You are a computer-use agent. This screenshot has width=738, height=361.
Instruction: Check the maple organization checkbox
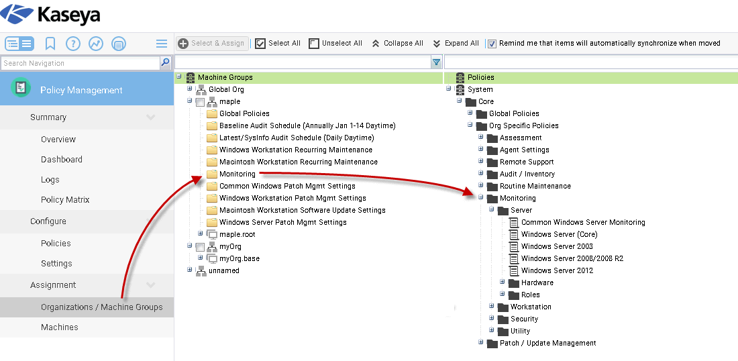(200, 102)
